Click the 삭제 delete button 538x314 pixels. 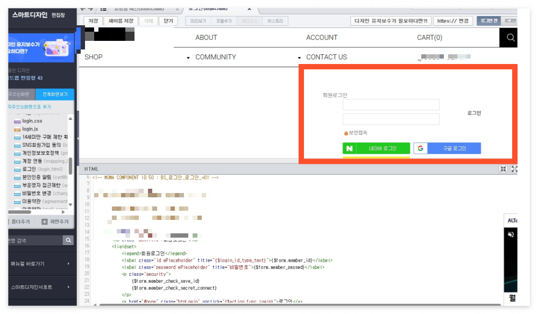tap(148, 21)
